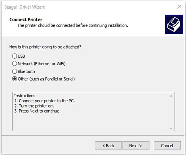Select the Bluetooth radio button
This screenshot has width=186, height=155.
[15, 71]
